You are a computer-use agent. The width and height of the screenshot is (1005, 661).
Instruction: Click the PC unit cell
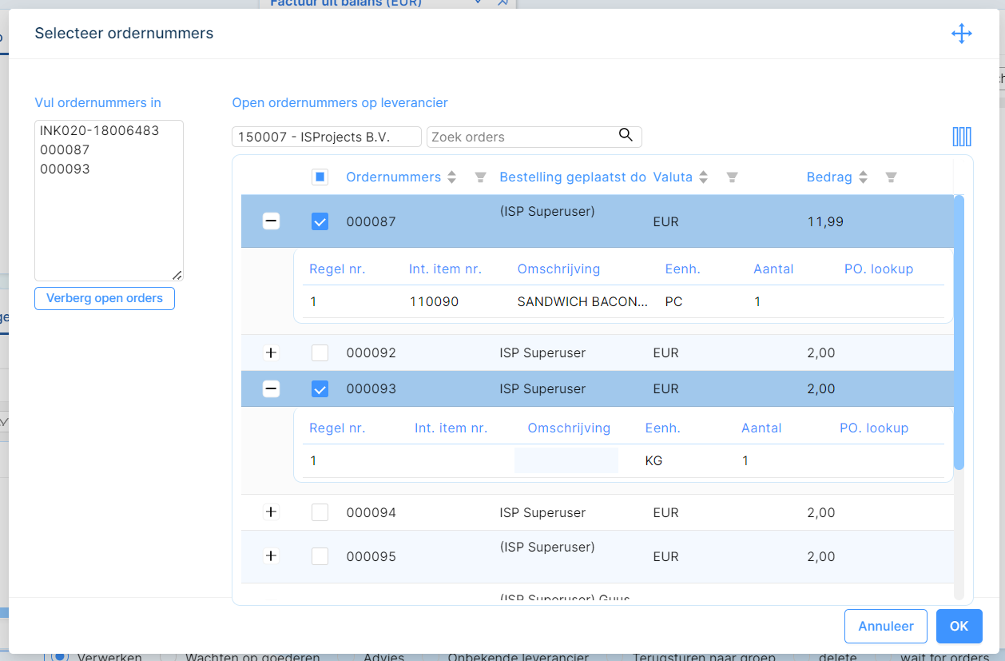[x=673, y=302]
